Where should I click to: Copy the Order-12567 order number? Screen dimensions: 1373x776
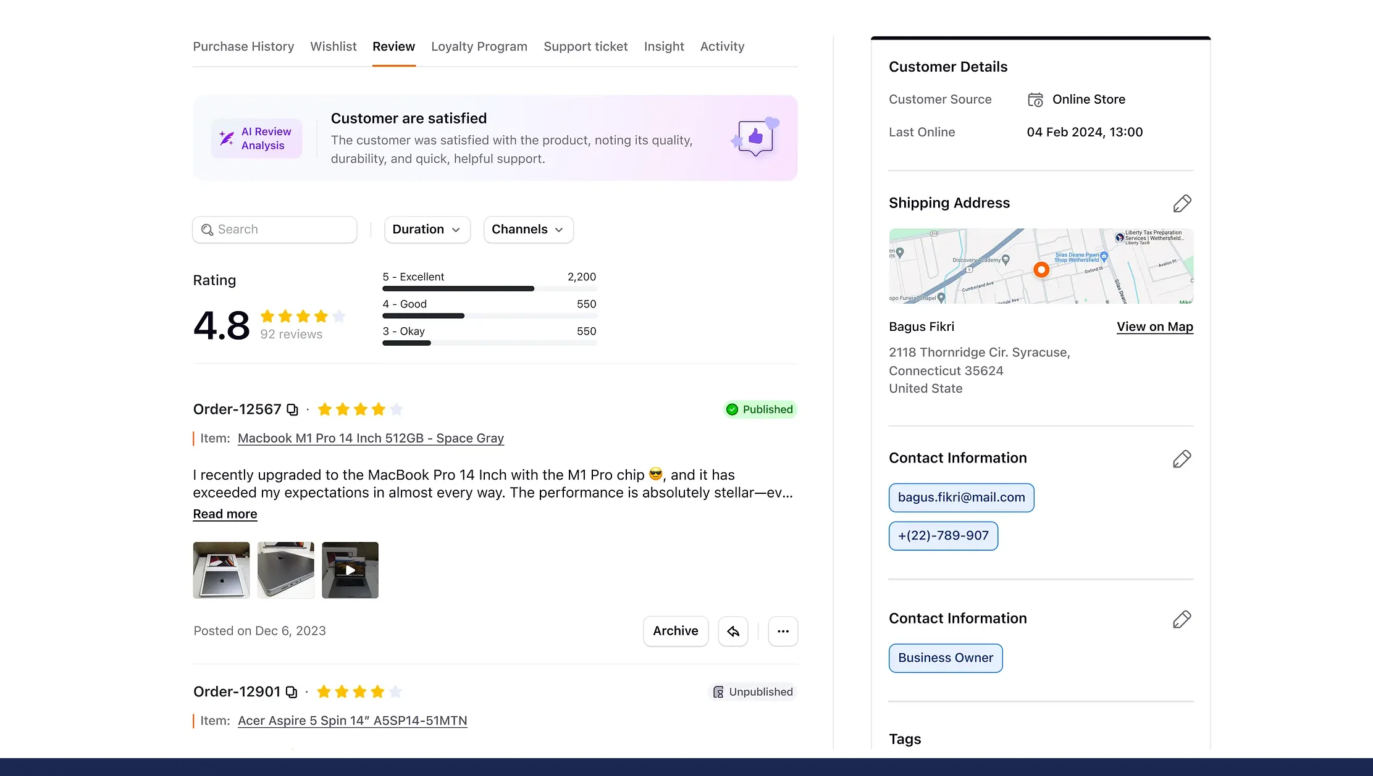coord(292,409)
